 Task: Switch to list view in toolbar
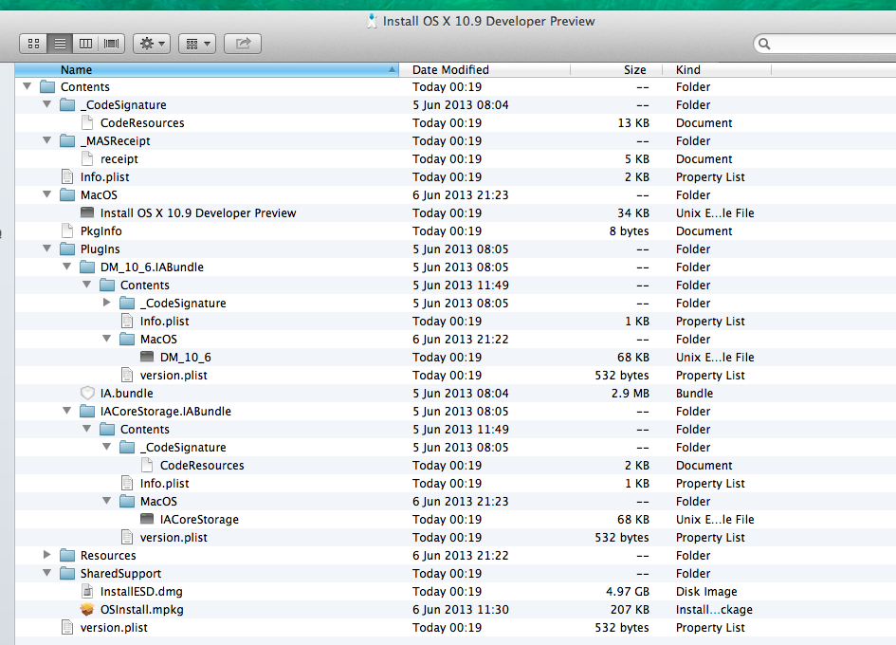click(60, 44)
